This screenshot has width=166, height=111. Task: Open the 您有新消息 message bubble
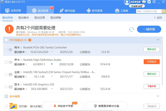pos(137,6)
